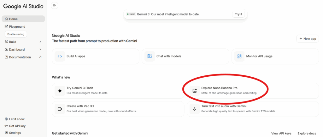This screenshot has height=137, width=323.
Task: Click the Enable saving button
Action: coord(16,34)
